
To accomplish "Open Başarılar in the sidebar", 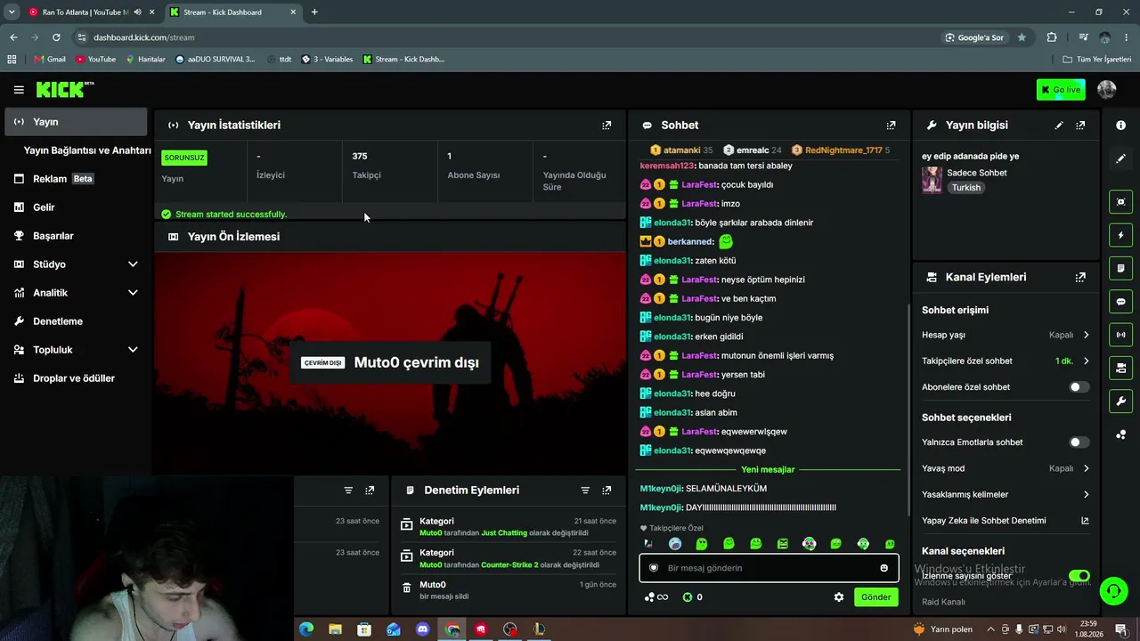I will point(76,236).
